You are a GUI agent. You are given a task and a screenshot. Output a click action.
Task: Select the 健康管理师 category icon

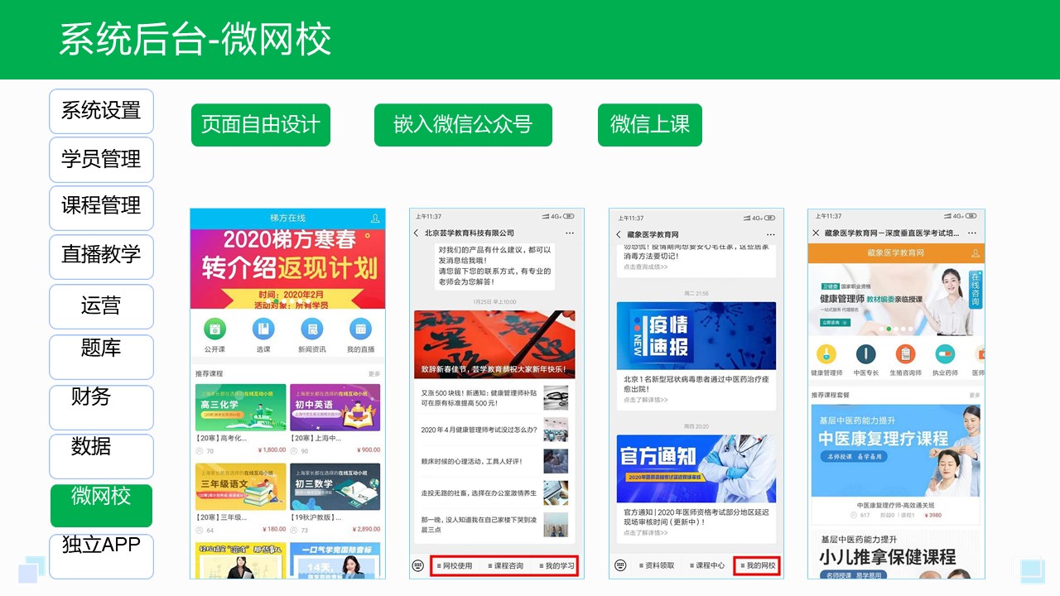(x=826, y=354)
